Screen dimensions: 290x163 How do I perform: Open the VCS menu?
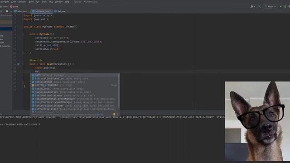point(51,2)
